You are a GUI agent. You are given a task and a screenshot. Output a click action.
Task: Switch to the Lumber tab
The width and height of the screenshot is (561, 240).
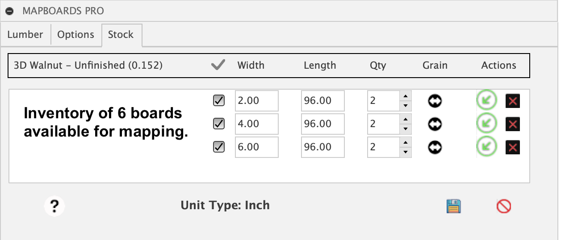[25, 35]
